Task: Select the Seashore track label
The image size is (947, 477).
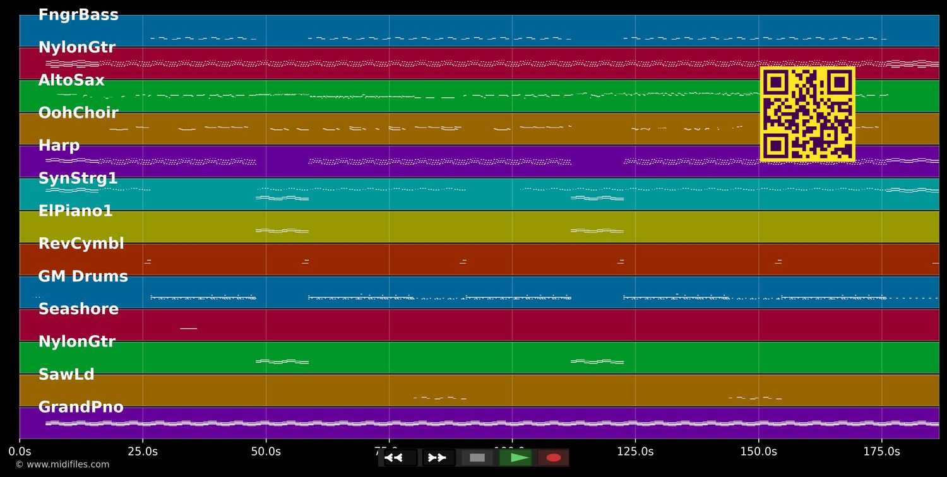Action: (78, 310)
